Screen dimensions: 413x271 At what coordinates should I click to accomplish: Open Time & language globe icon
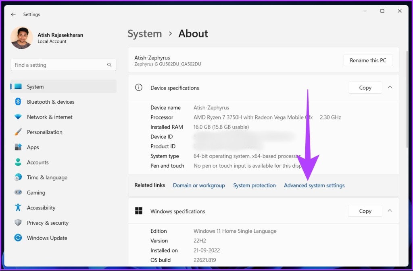point(18,177)
